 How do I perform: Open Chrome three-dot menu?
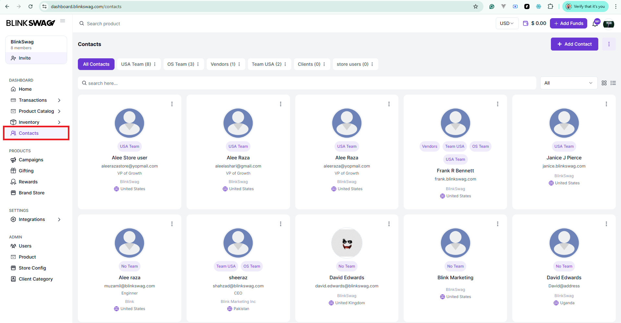pyautogui.click(x=615, y=6)
